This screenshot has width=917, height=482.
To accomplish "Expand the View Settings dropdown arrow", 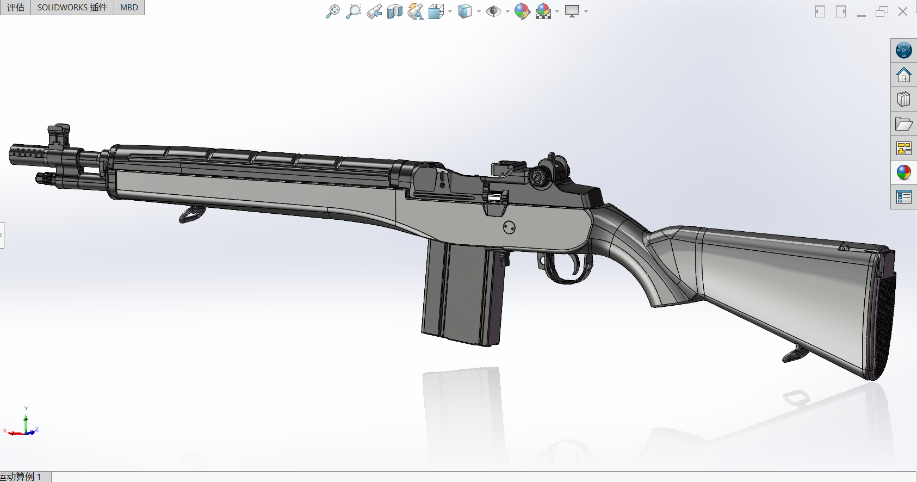I will [586, 11].
